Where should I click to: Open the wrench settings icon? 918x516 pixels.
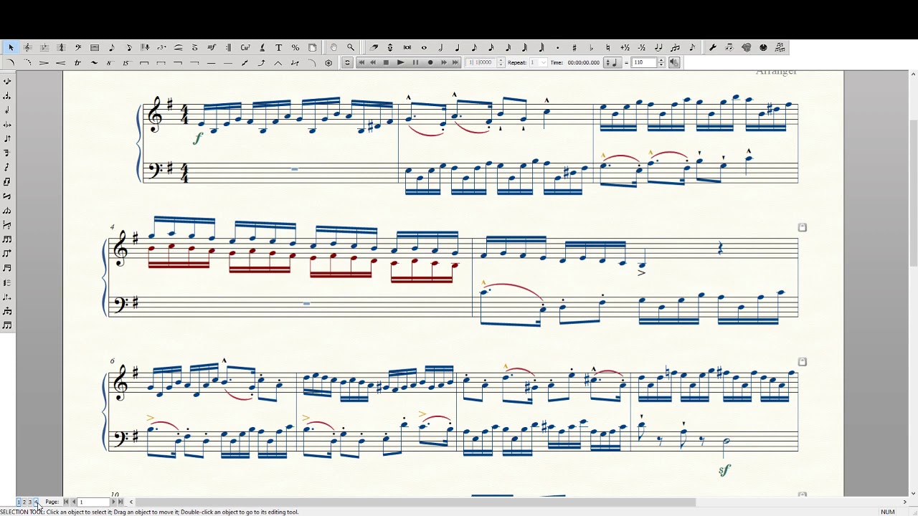coord(713,47)
